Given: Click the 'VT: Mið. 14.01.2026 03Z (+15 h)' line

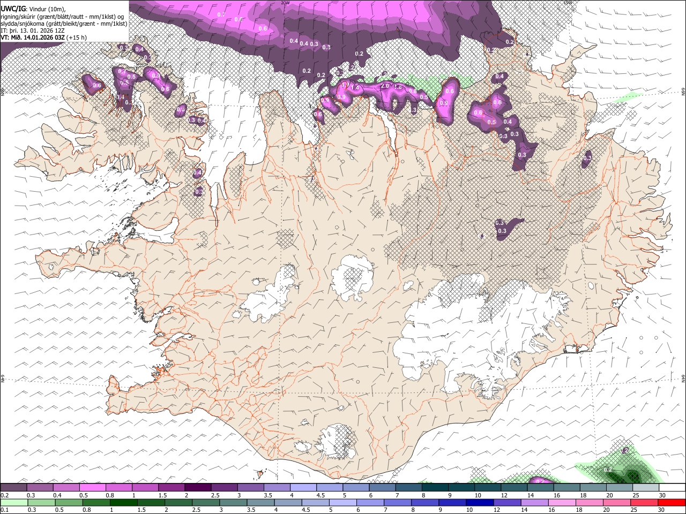Looking at the screenshot, I should (x=44, y=37).
